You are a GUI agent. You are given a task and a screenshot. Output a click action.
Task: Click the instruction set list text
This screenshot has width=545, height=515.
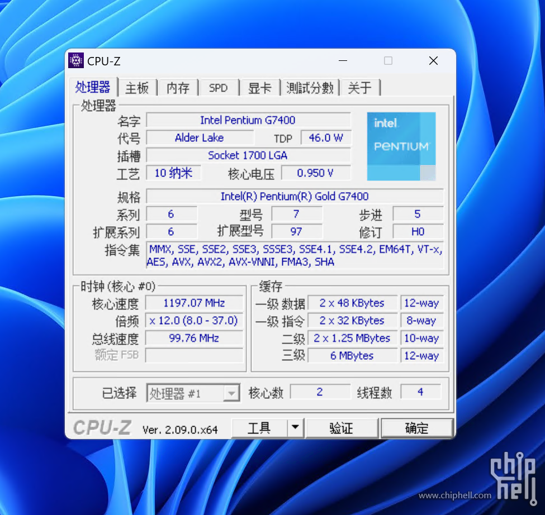click(295, 256)
